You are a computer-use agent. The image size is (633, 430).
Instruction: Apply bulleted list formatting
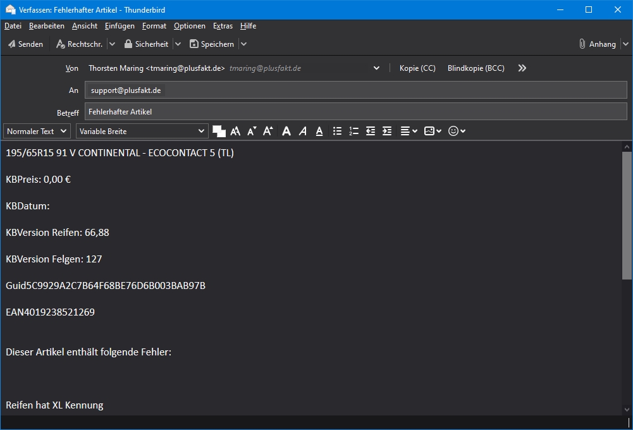click(337, 132)
